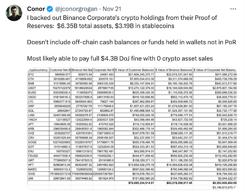Click the $76,865,334,514.57 customer total cell
The width and height of the screenshot is (248, 194).
click(141, 183)
